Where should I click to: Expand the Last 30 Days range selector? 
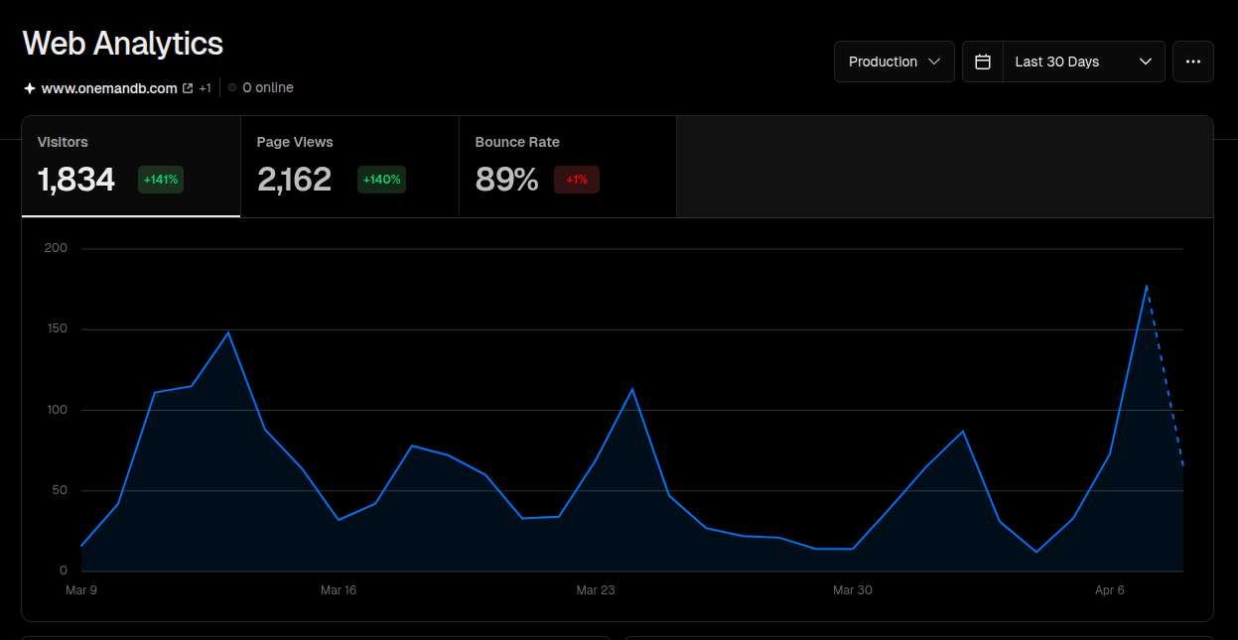pyautogui.click(x=1084, y=62)
